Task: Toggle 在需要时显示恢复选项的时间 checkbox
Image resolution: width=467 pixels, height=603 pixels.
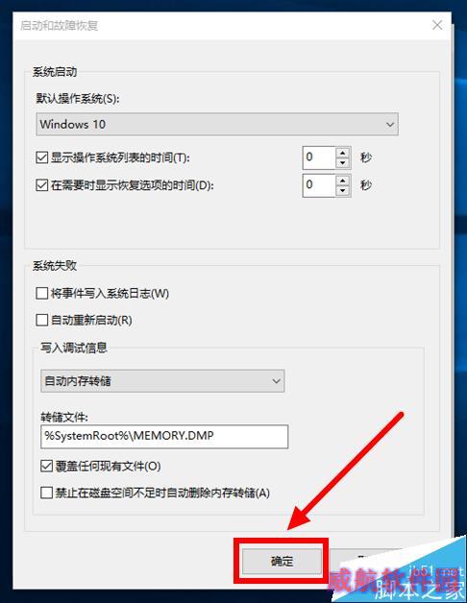Action: (x=41, y=185)
